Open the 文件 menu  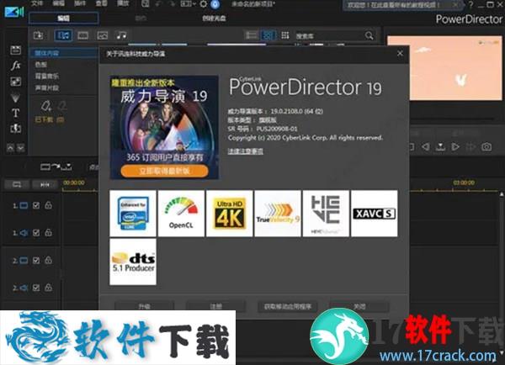click(x=37, y=3)
